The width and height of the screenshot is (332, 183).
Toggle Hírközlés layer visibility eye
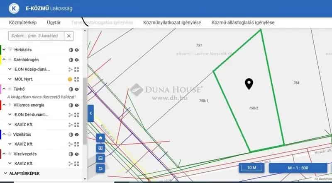[x=77, y=50]
